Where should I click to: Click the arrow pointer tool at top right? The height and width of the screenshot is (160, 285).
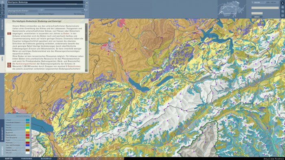pos(283,3)
